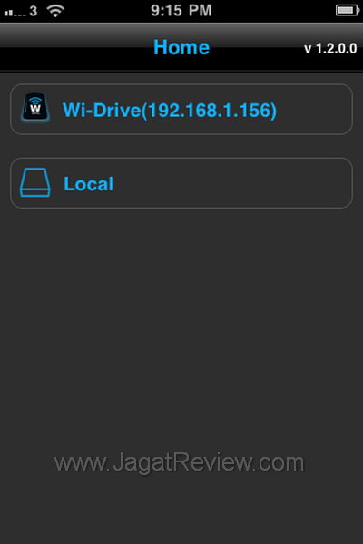This screenshot has height=544, width=363.
Task: Tap the carrier name "3" in status bar
Action: coord(33,11)
